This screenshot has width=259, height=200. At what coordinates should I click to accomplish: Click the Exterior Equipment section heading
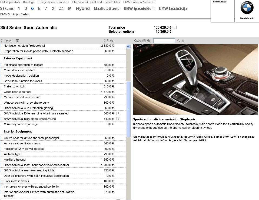(x=18, y=58)
